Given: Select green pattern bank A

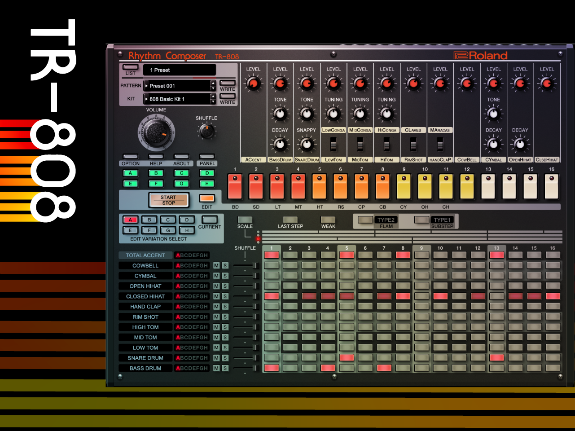Looking at the screenshot, I should coord(131,173).
